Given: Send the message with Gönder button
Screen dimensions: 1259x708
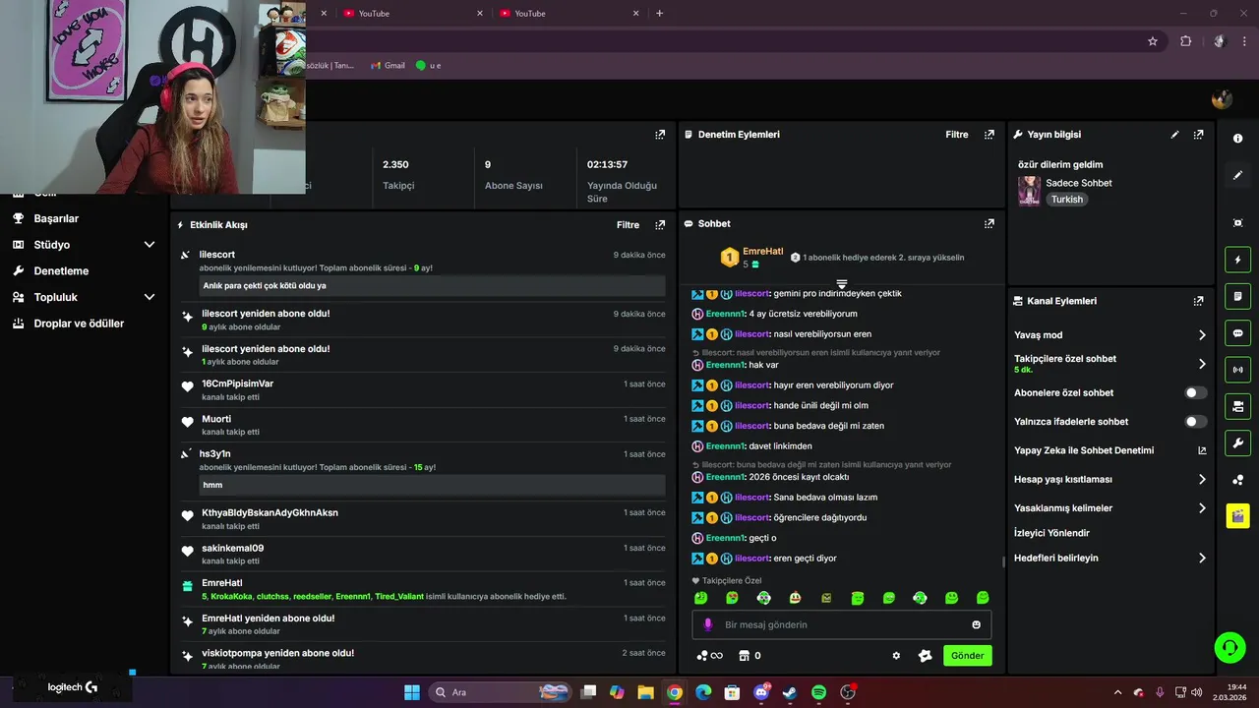Looking at the screenshot, I should coord(968,656).
